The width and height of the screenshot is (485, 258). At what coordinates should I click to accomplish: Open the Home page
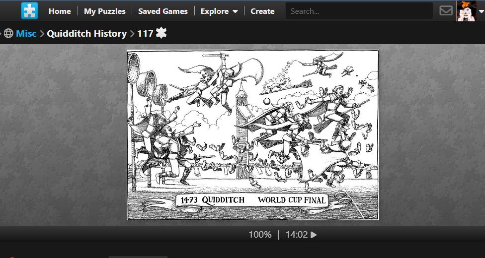60,11
